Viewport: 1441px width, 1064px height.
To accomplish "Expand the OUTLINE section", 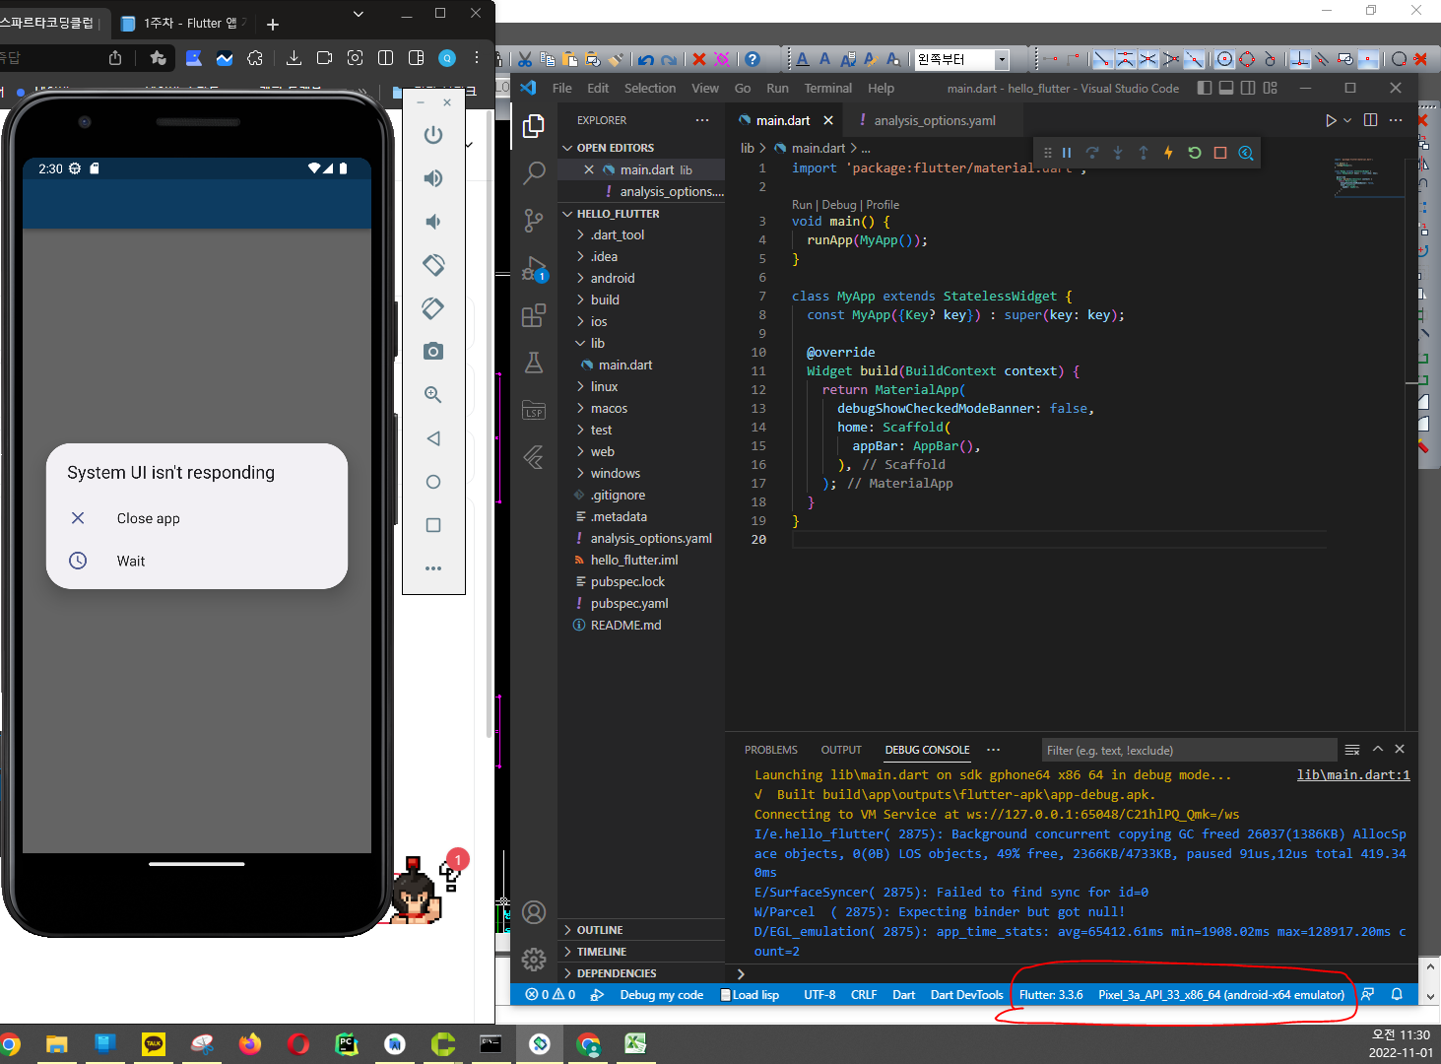I will [641, 930].
